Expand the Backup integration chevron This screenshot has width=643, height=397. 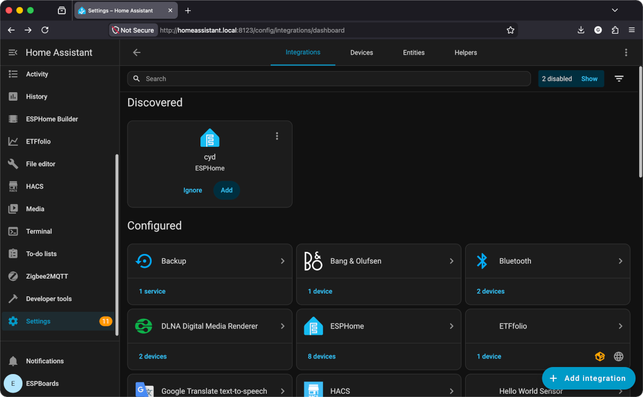pyautogui.click(x=283, y=261)
